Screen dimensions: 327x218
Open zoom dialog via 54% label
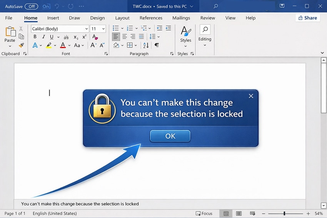319,213
